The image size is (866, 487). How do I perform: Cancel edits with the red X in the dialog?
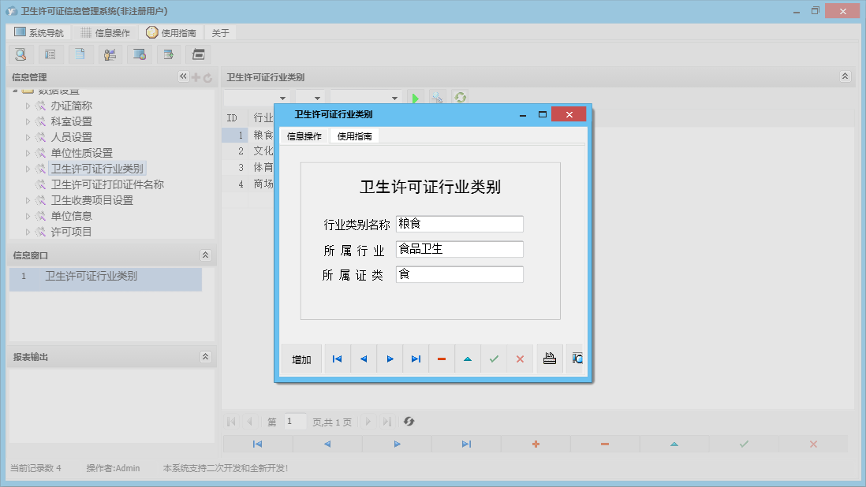(x=521, y=359)
